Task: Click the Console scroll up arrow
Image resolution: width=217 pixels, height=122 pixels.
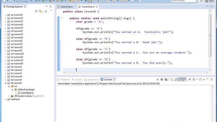Action: click(213, 87)
